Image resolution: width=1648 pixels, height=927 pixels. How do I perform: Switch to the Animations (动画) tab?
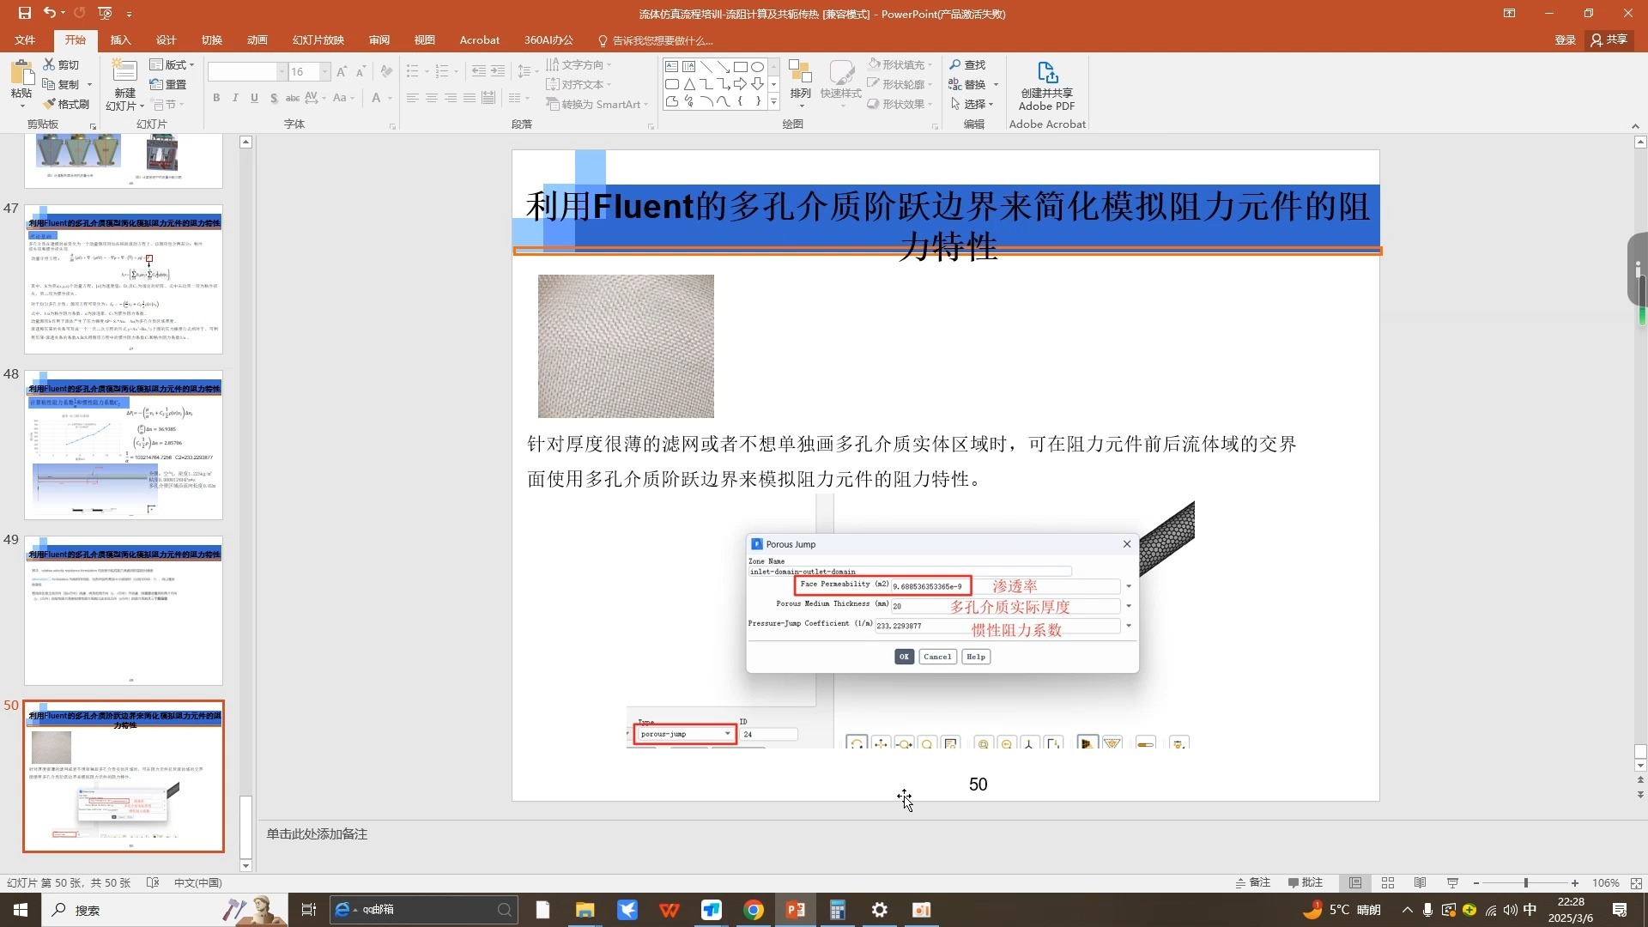click(x=257, y=39)
